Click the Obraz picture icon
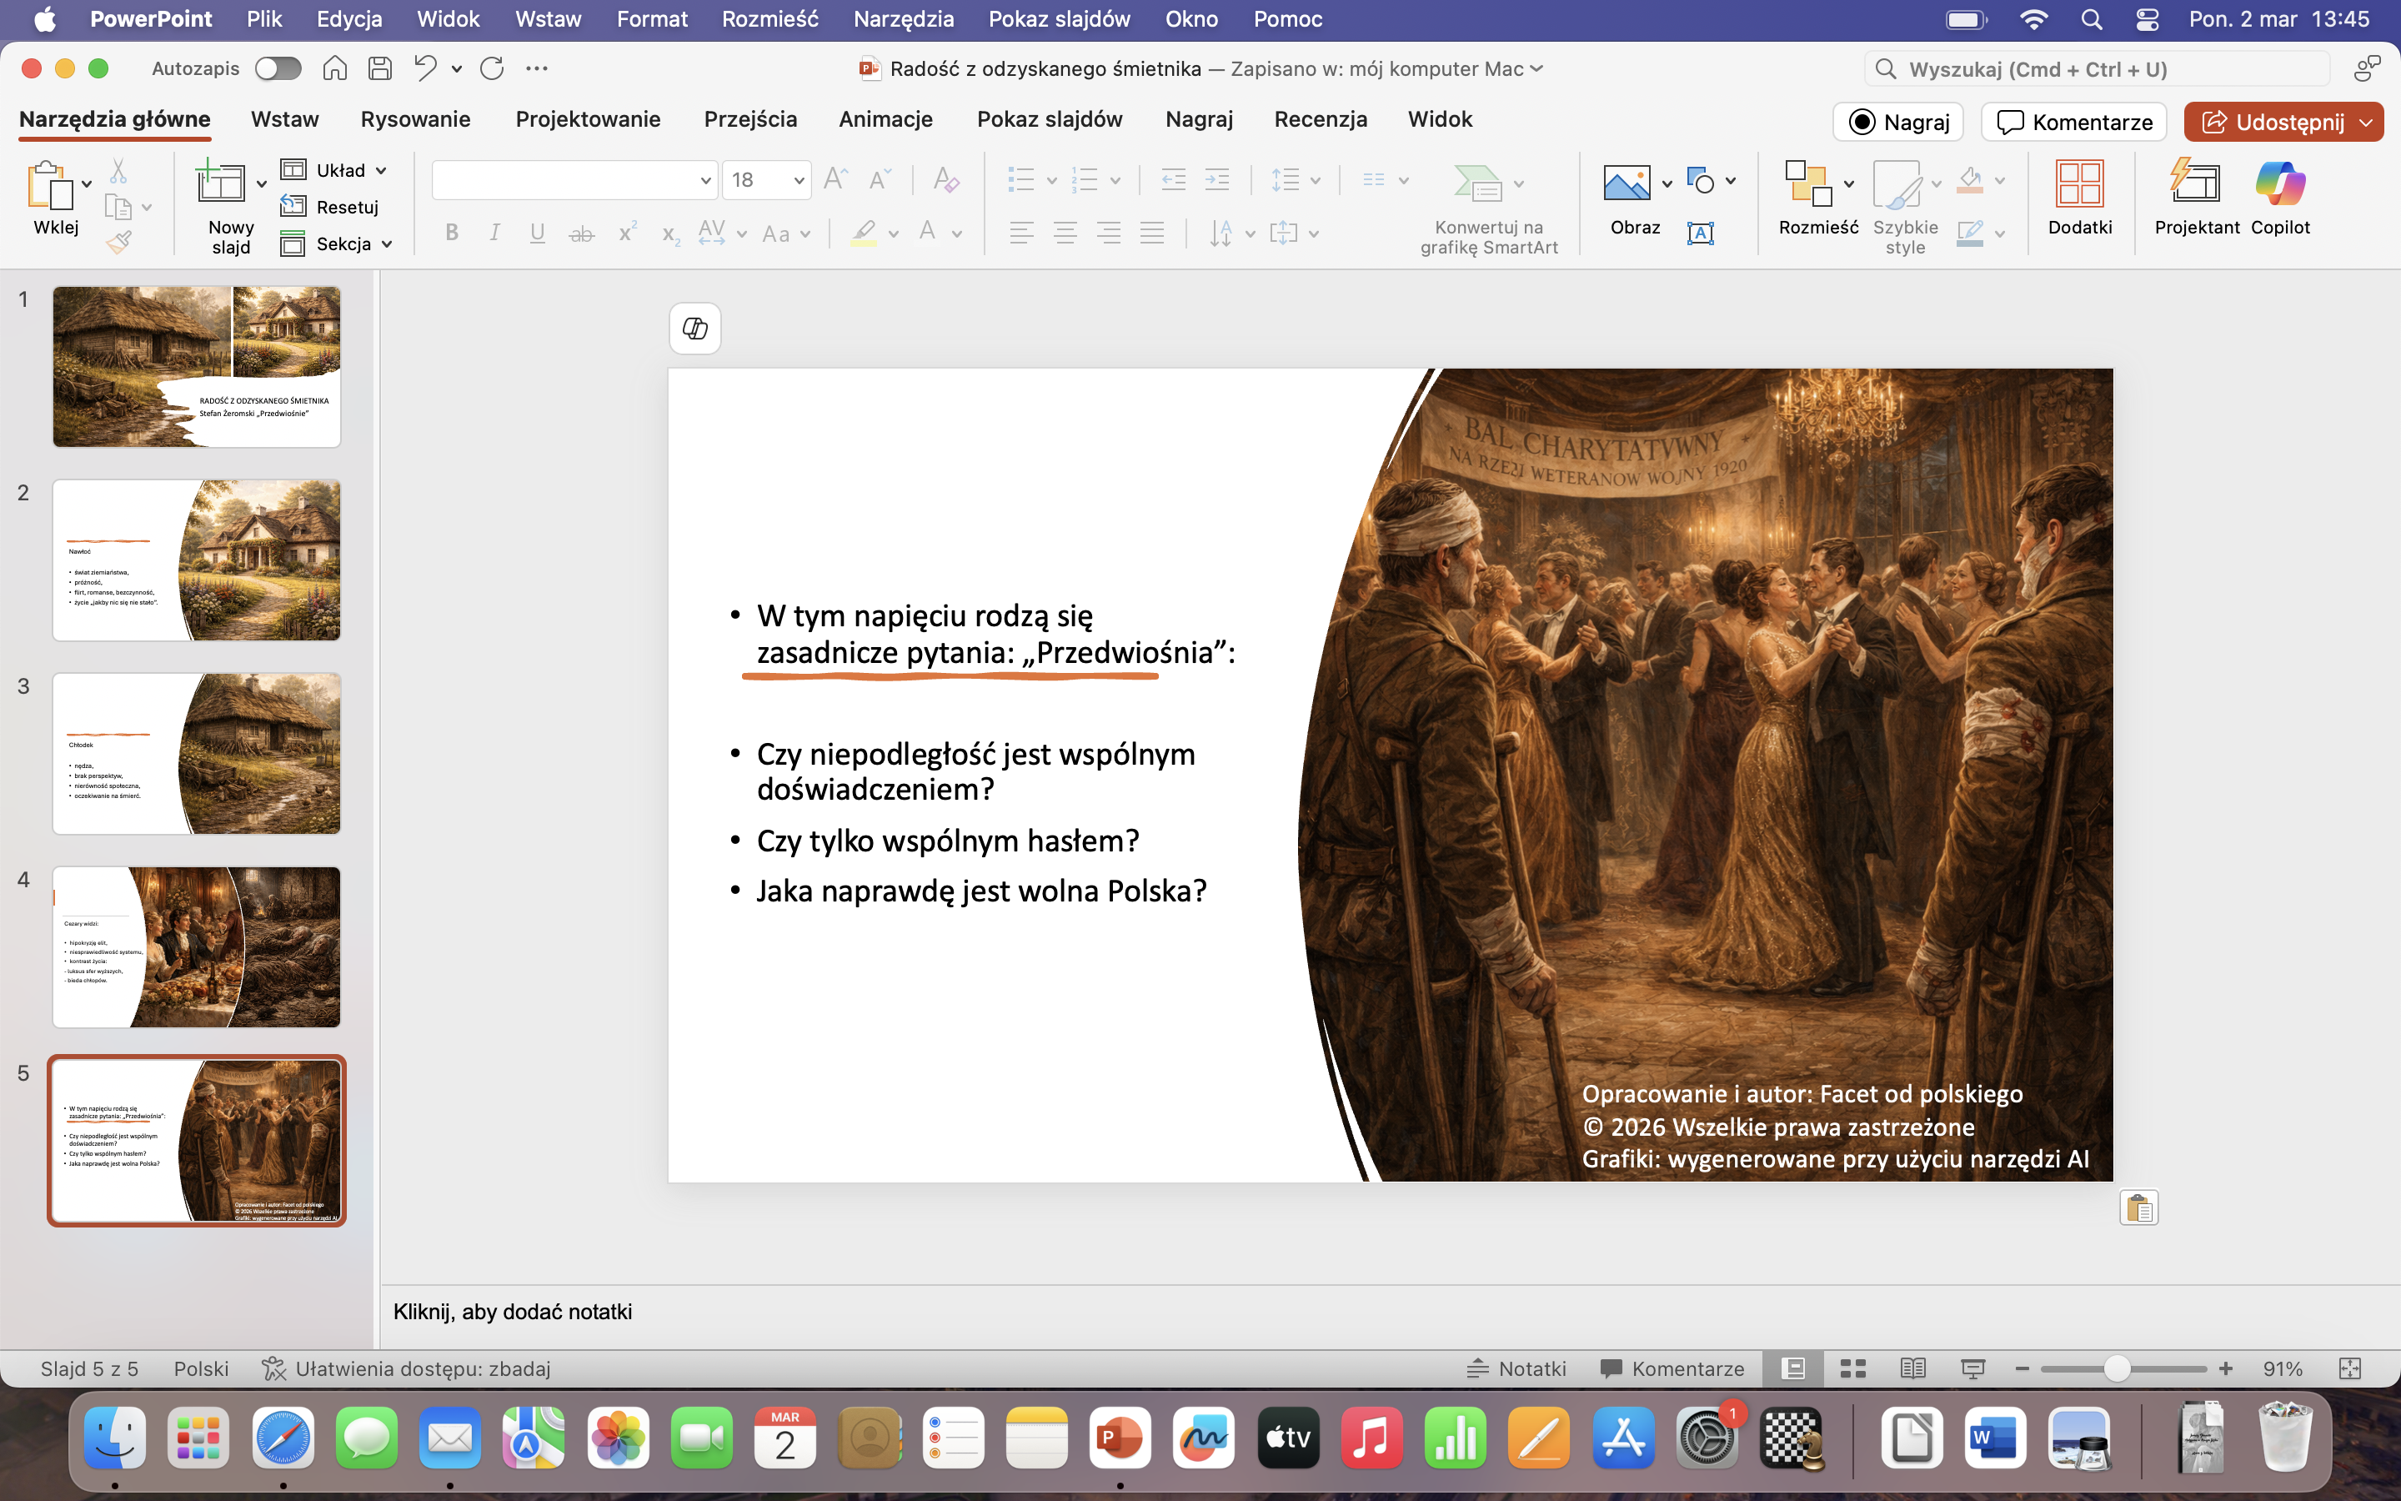The height and width of the screenshot is (1501, 2401). [x=1627, y=183]
